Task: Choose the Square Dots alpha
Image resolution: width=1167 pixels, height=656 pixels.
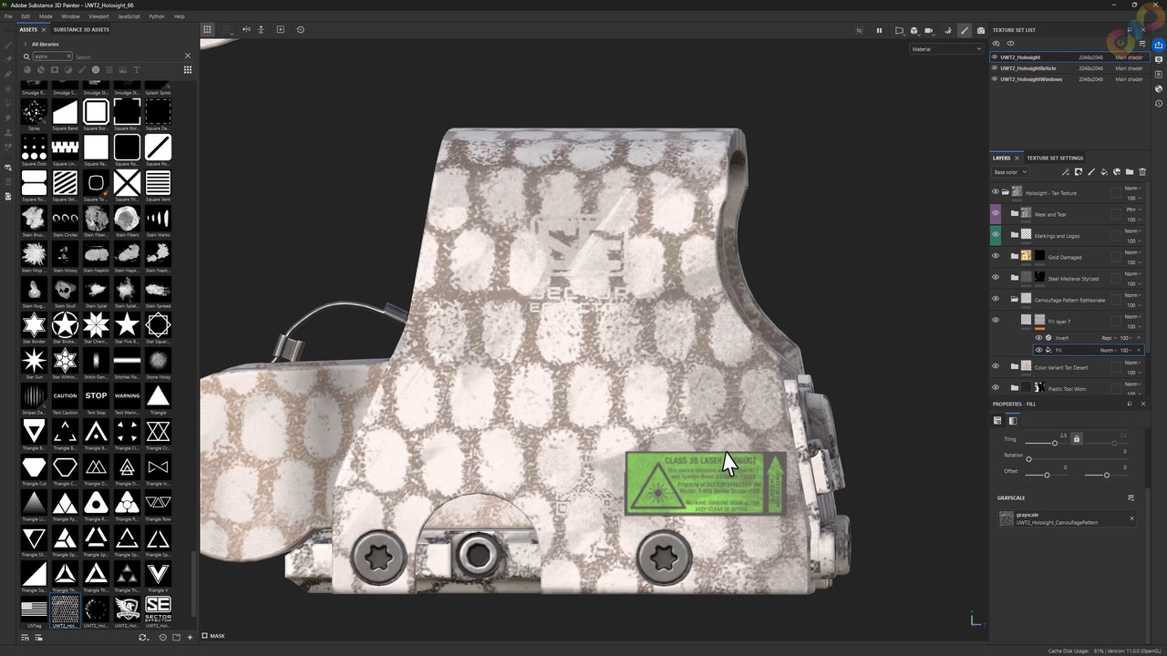Action: 34,148
